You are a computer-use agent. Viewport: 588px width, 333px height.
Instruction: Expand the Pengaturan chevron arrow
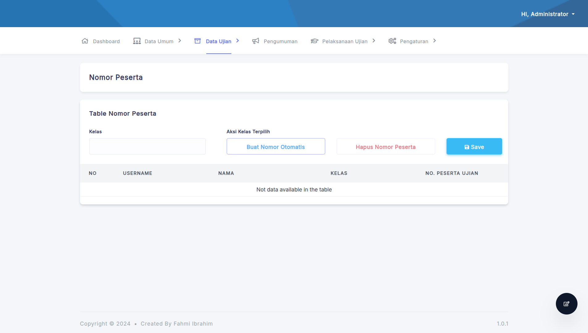(435, 41)
